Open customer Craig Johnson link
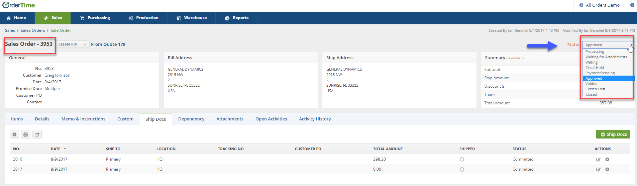Screen dimensions: 637x186 (x=57, y=75)
